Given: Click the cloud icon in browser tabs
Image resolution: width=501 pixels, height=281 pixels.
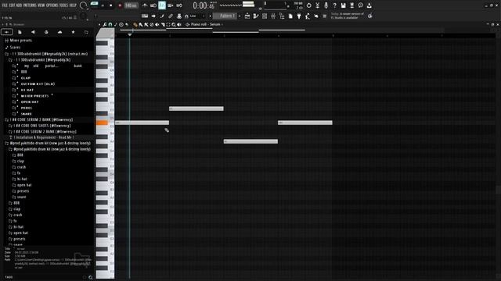Looking at the screenshot, I should coord(59,32).
